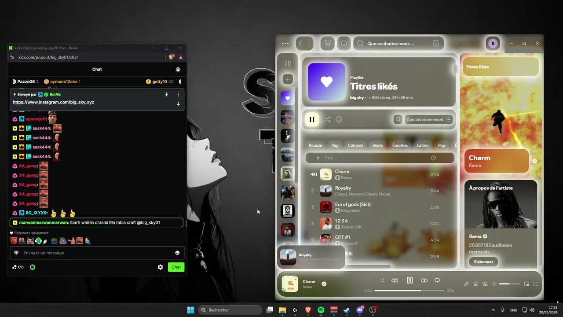This screenshot has width=563, height=317.
Task: Filter liked songs by Émotive
Action: pyautogui.click(x=400, y=145)
